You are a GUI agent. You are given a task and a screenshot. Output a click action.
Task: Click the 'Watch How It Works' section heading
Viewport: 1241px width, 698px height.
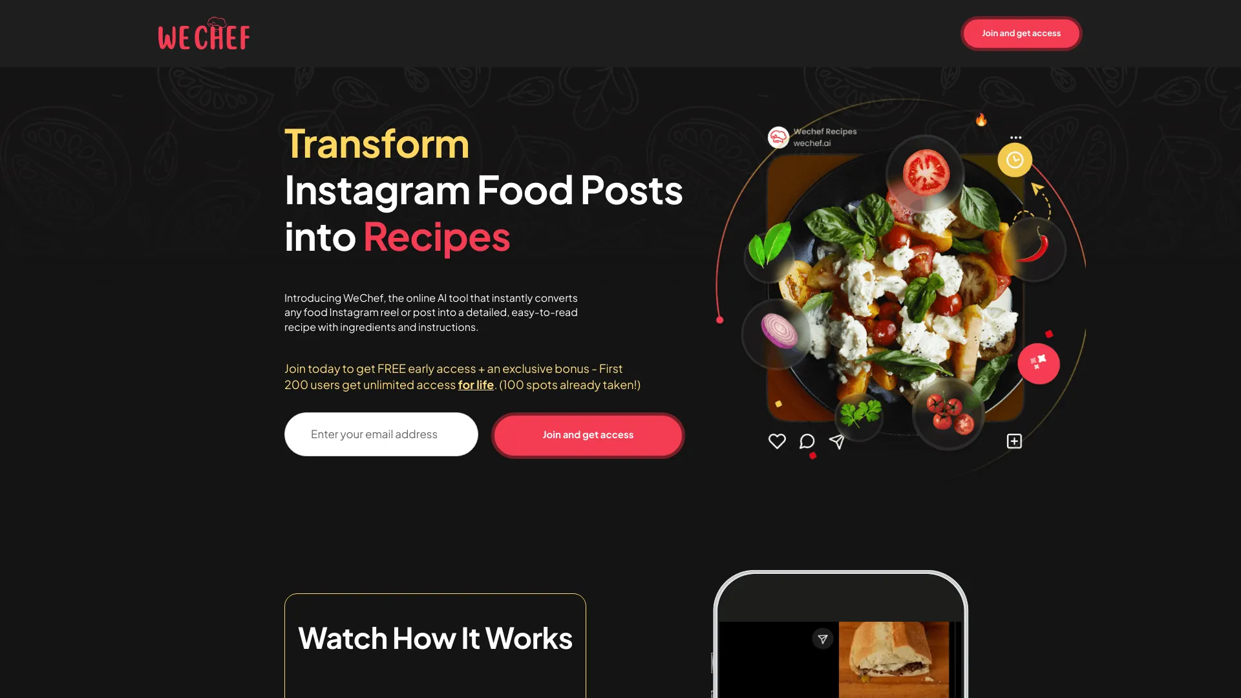tap(435, 636)
